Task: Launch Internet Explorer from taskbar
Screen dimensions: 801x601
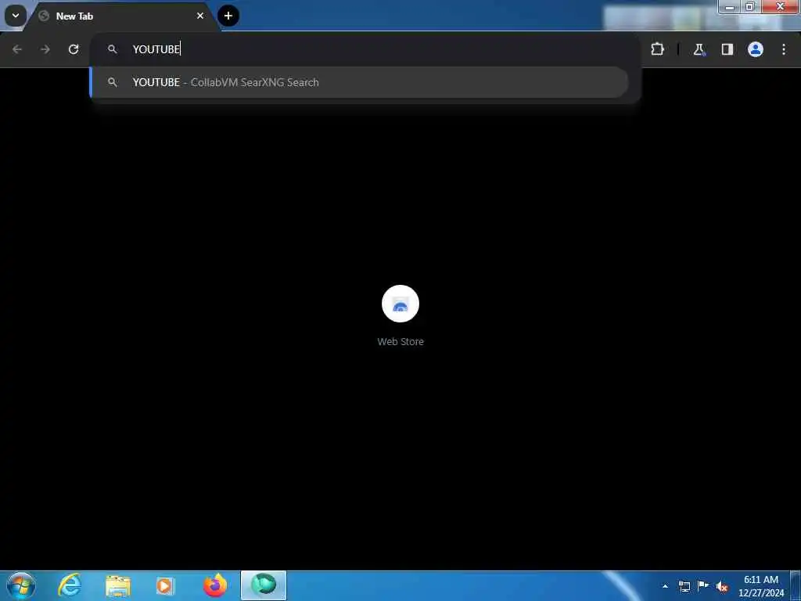Action: coord(70,585)
